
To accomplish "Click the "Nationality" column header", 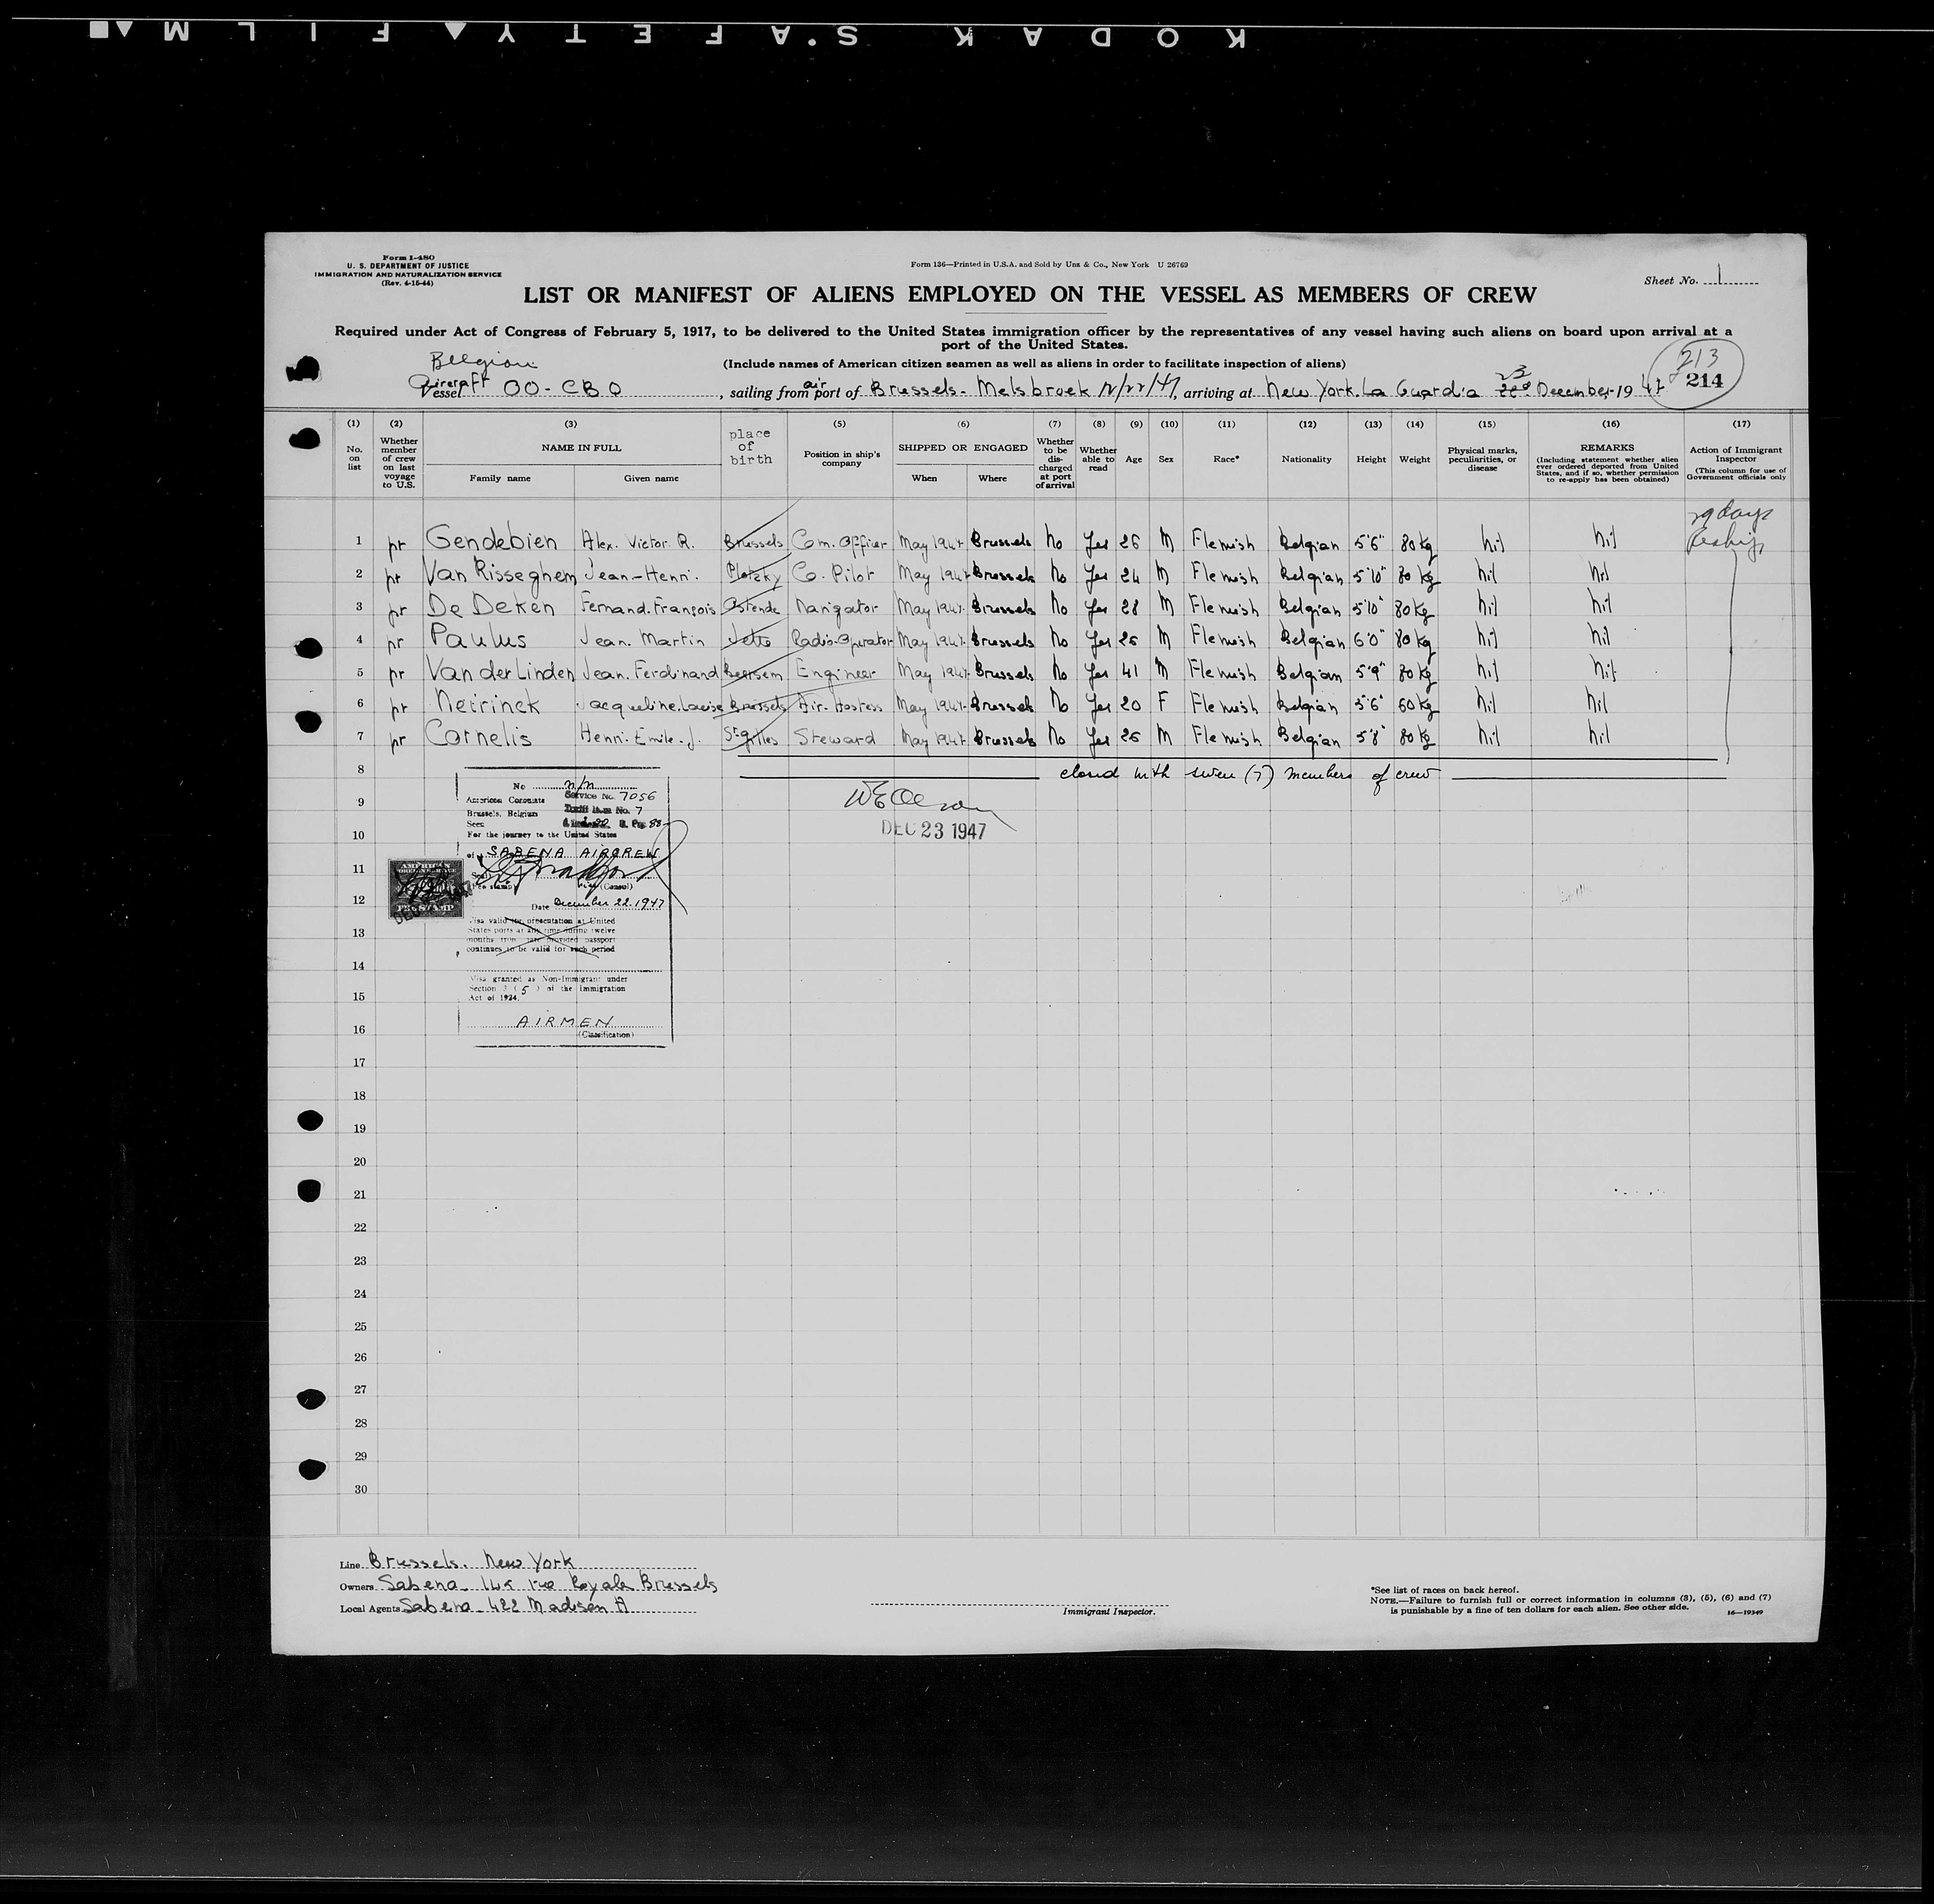I will pos(1307,459).
